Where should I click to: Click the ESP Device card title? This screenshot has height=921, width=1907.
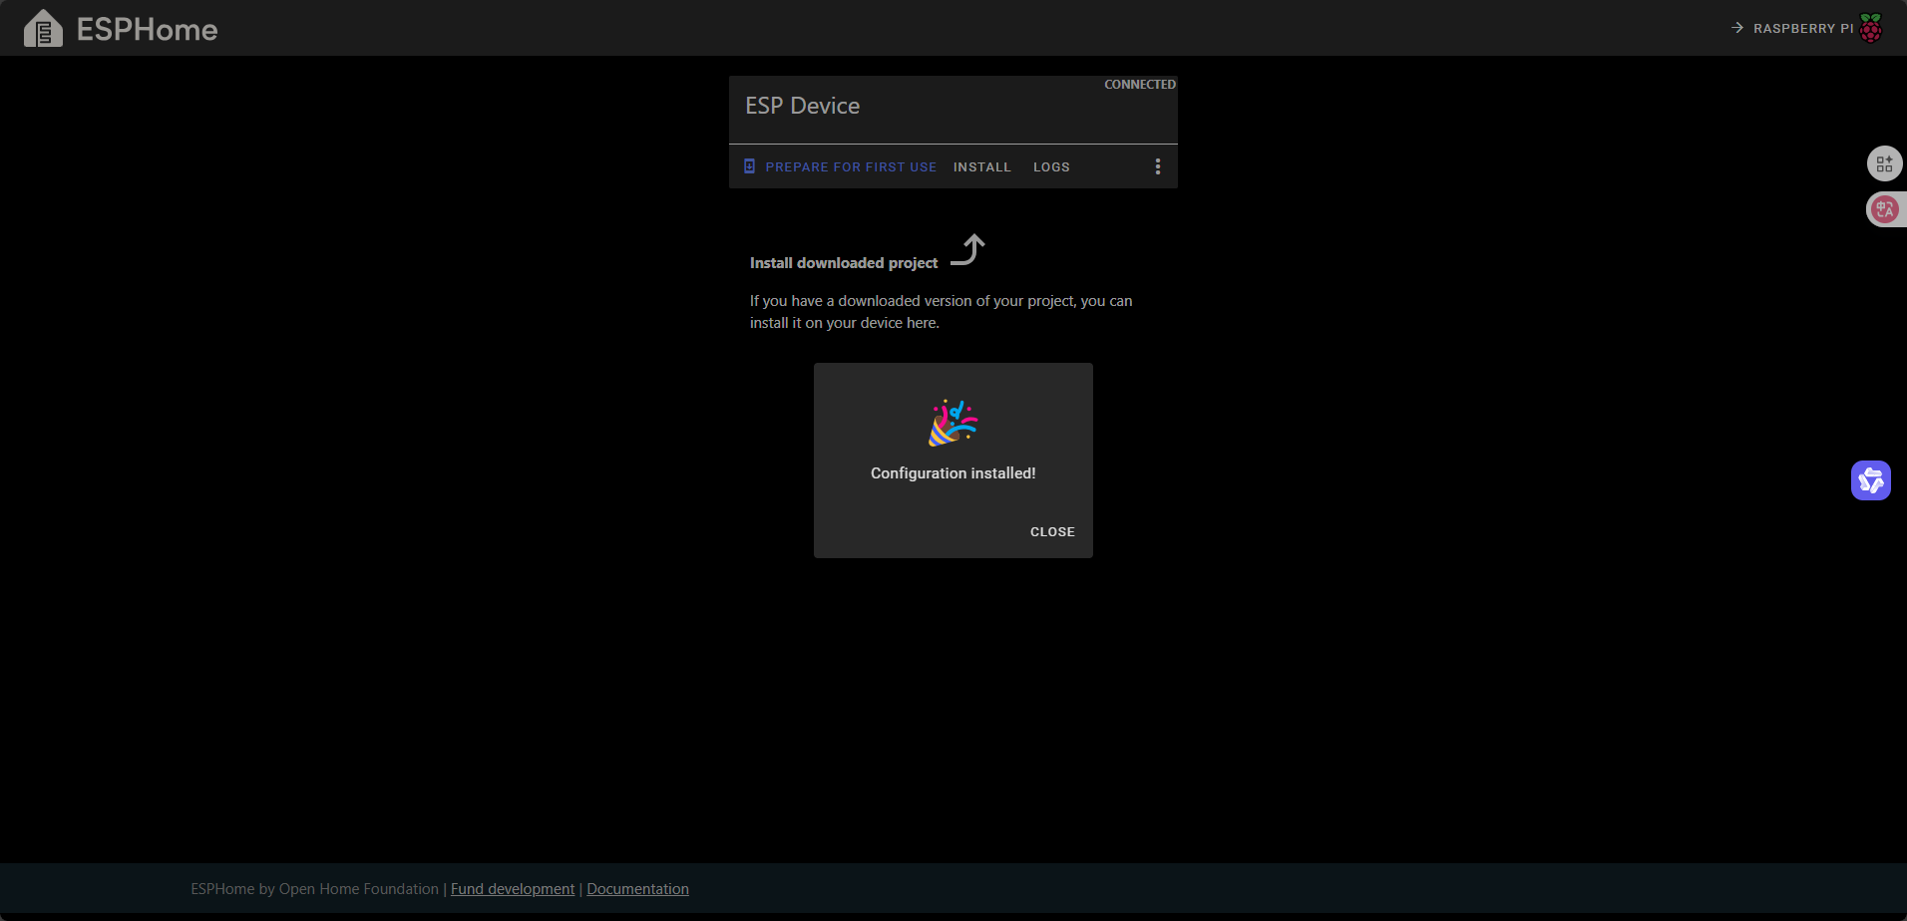(x=803, y=106)
